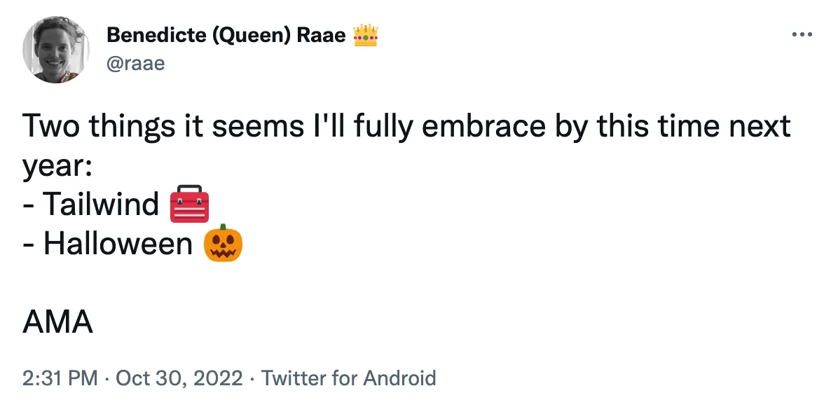The width and height of the screenshot is (838, 414).
Task: Click the Halloween list item text
Action: point(115,244)
